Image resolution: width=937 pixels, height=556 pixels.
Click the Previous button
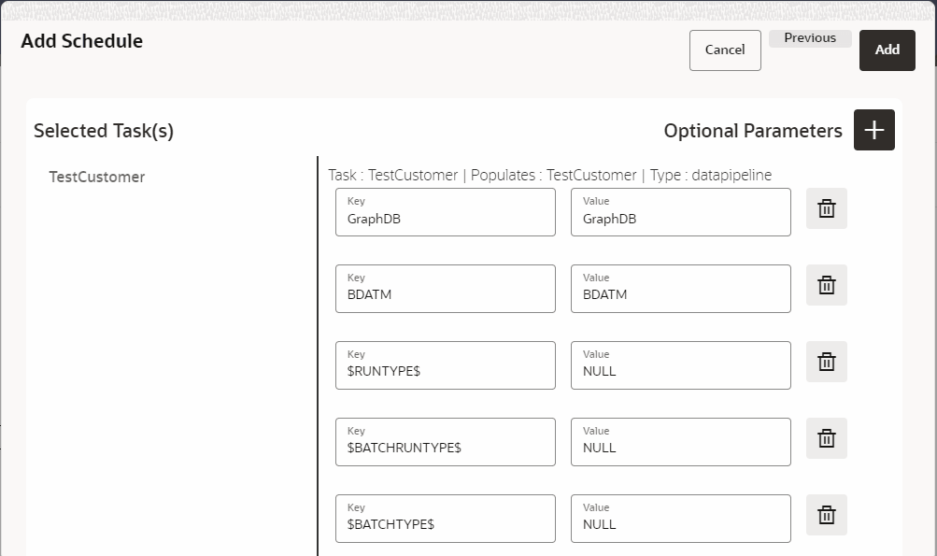[x=809, y=37]
